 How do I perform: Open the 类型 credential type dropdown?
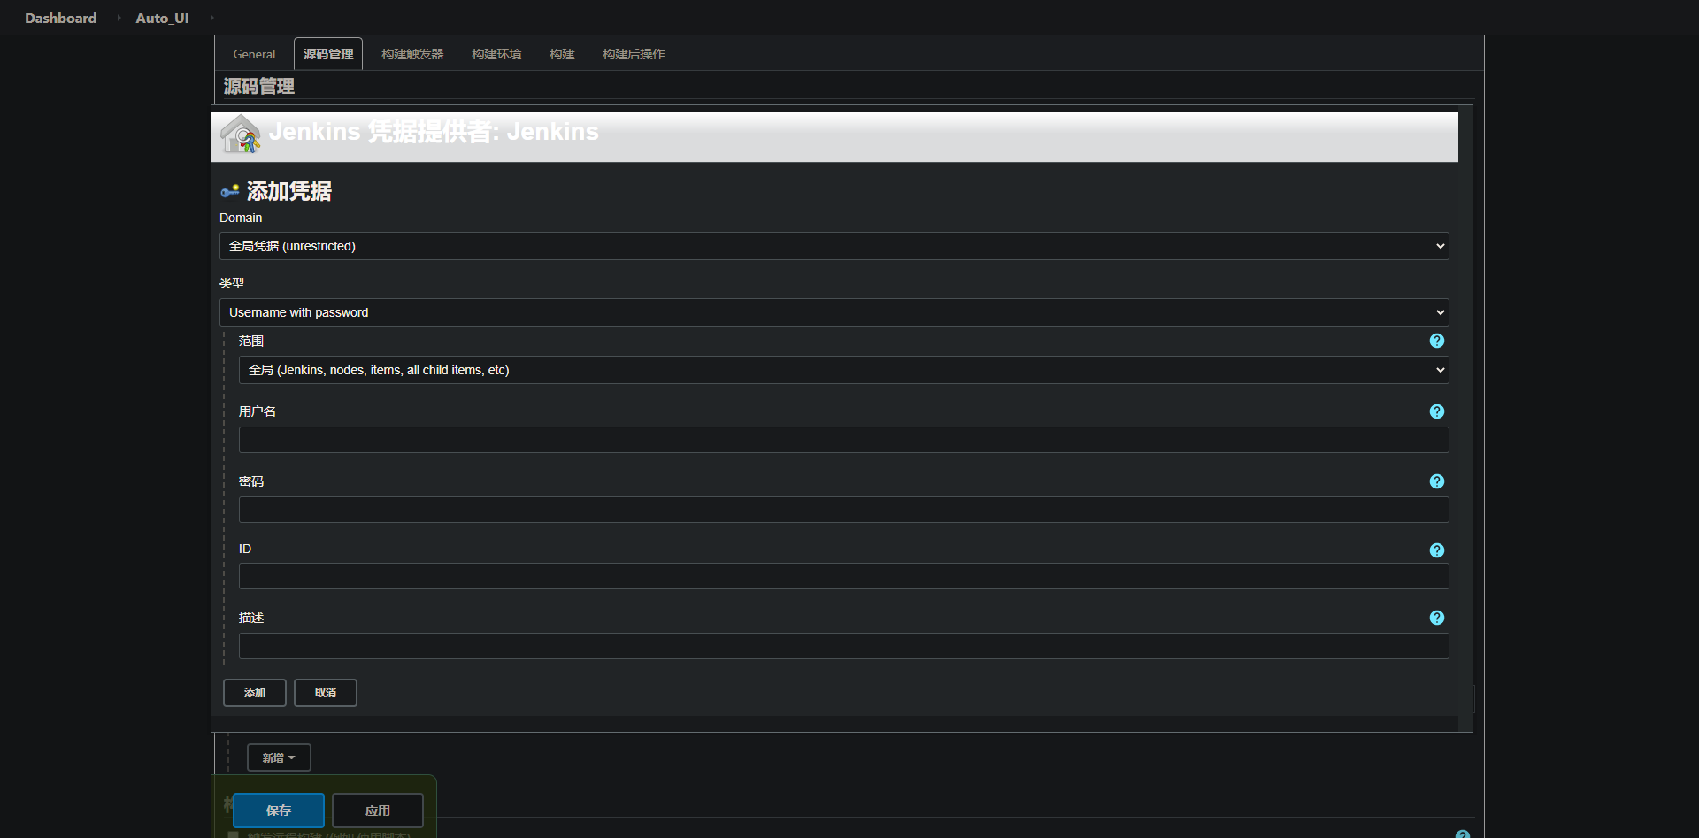click(x=834, y=312)
